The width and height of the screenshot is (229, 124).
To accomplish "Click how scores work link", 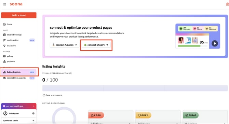I will (x=54, y=95).
